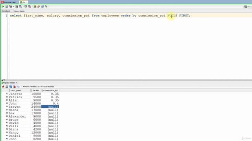252x141 pixels.
Task: Select the Daniel name cell
Action: (19, 136)
